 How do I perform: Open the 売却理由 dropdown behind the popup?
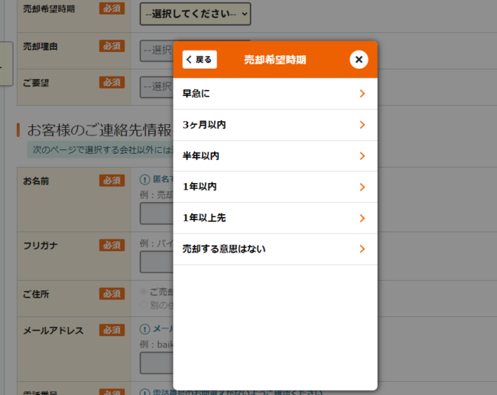click(x=157, y=51)
